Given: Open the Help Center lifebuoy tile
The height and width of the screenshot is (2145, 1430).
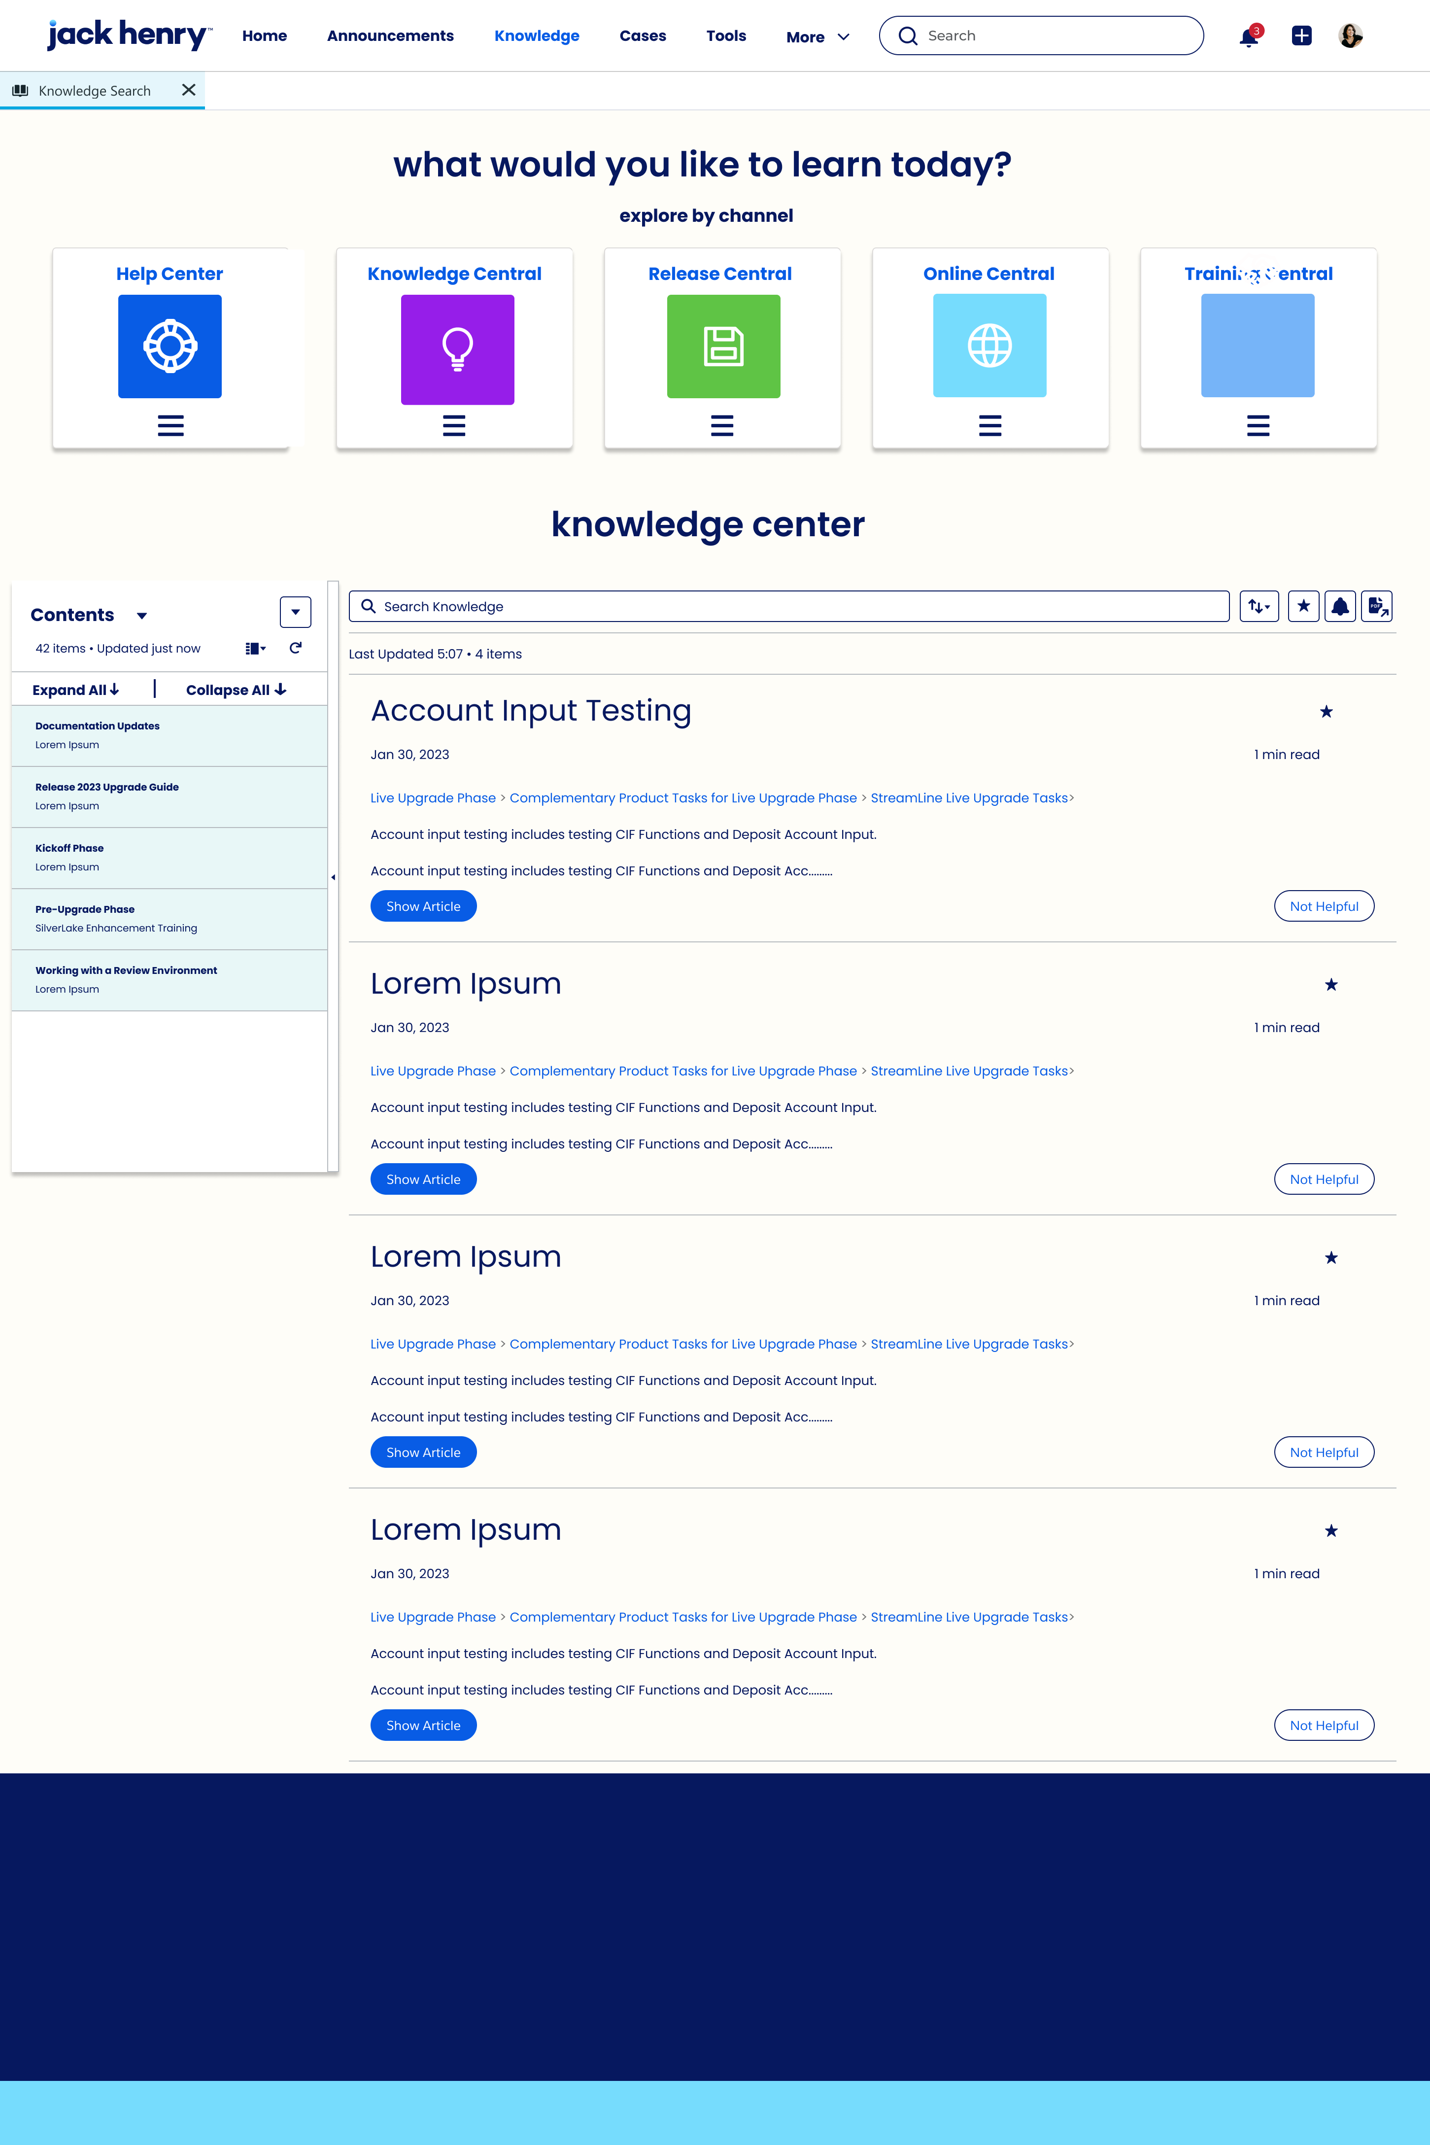Looking at the screenshot, I should 170,346.
